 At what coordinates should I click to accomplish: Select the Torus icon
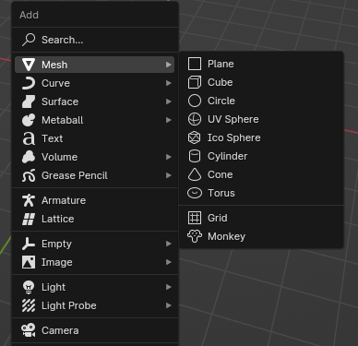point(195,193)
